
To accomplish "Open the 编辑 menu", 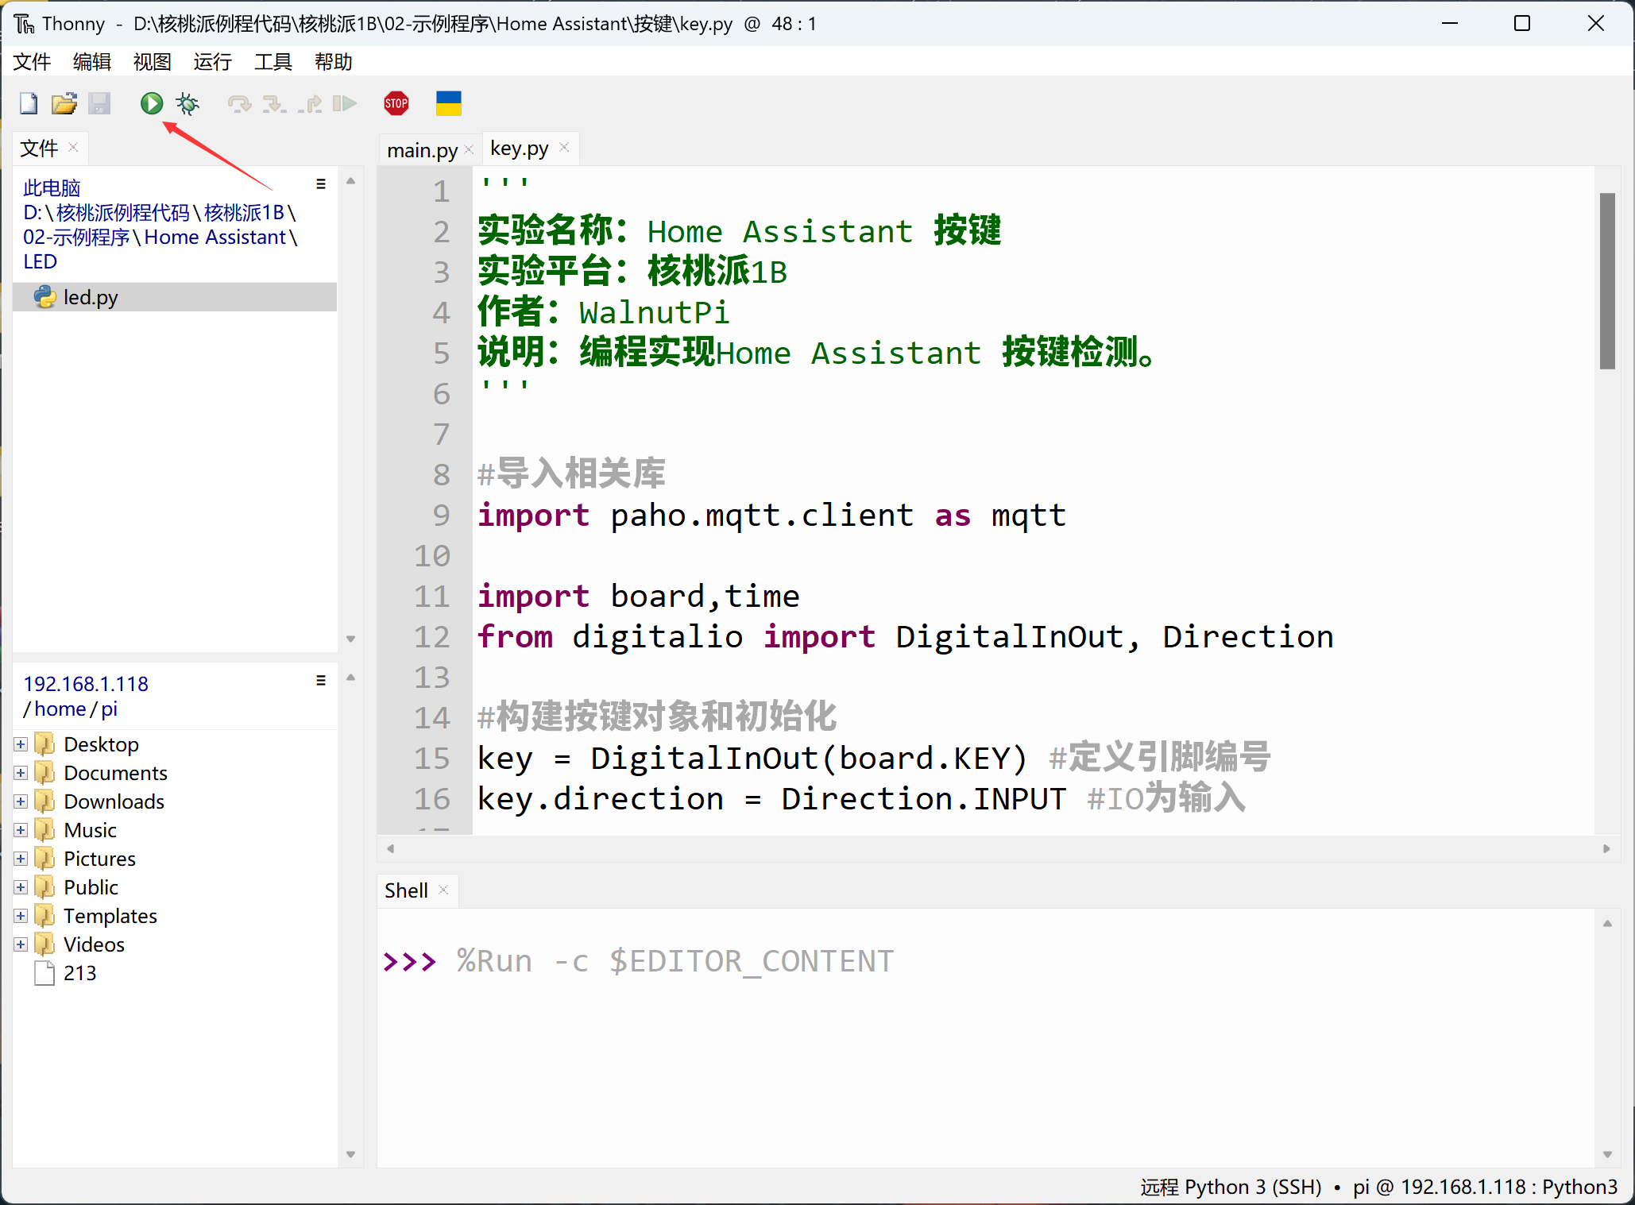I will [x=92, y=62].
